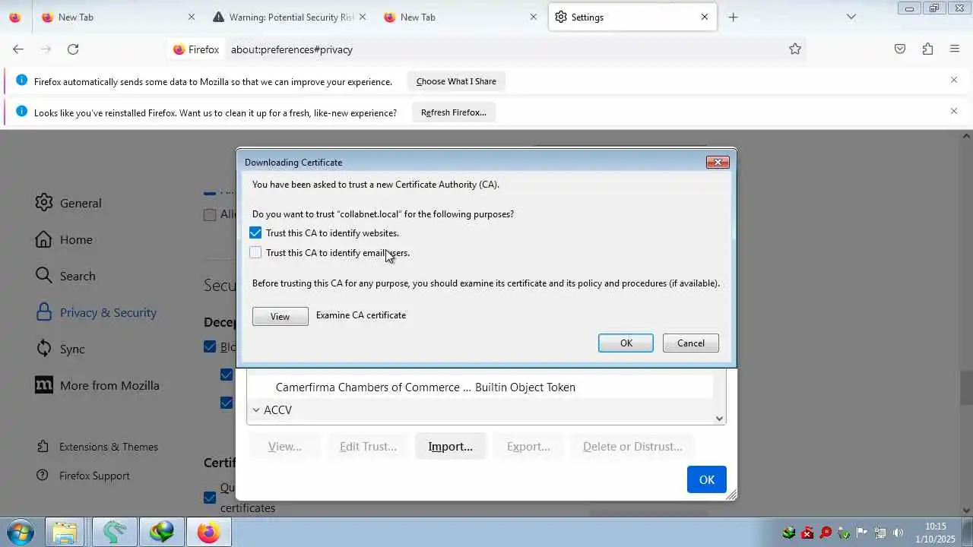The image size is (973, 547).
Task: Open the Save to Pocket button
Action: tap(900, 49)
